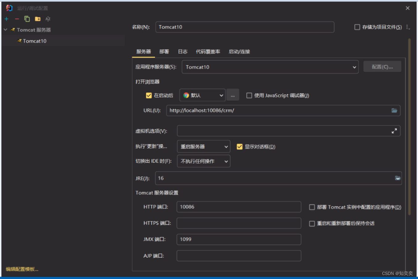Copy the selected configuration

(27, 19)
